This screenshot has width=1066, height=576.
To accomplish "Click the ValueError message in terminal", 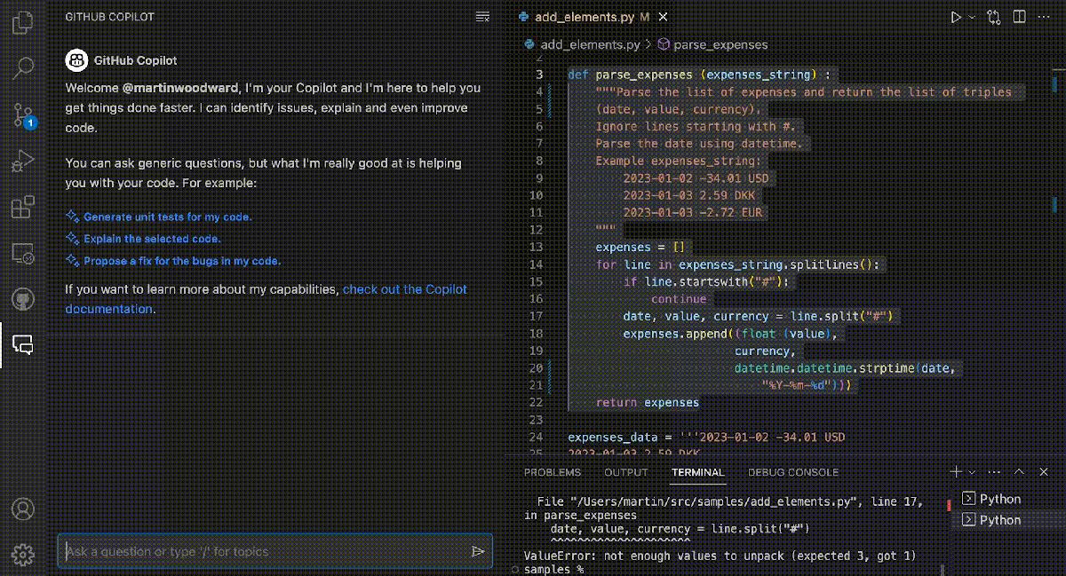I will (720, 556).
